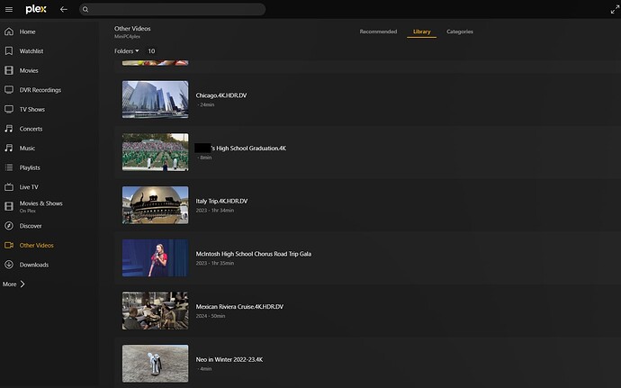Open the Italy Trip thumbnail
621x388 pixels.
point(155,205)
